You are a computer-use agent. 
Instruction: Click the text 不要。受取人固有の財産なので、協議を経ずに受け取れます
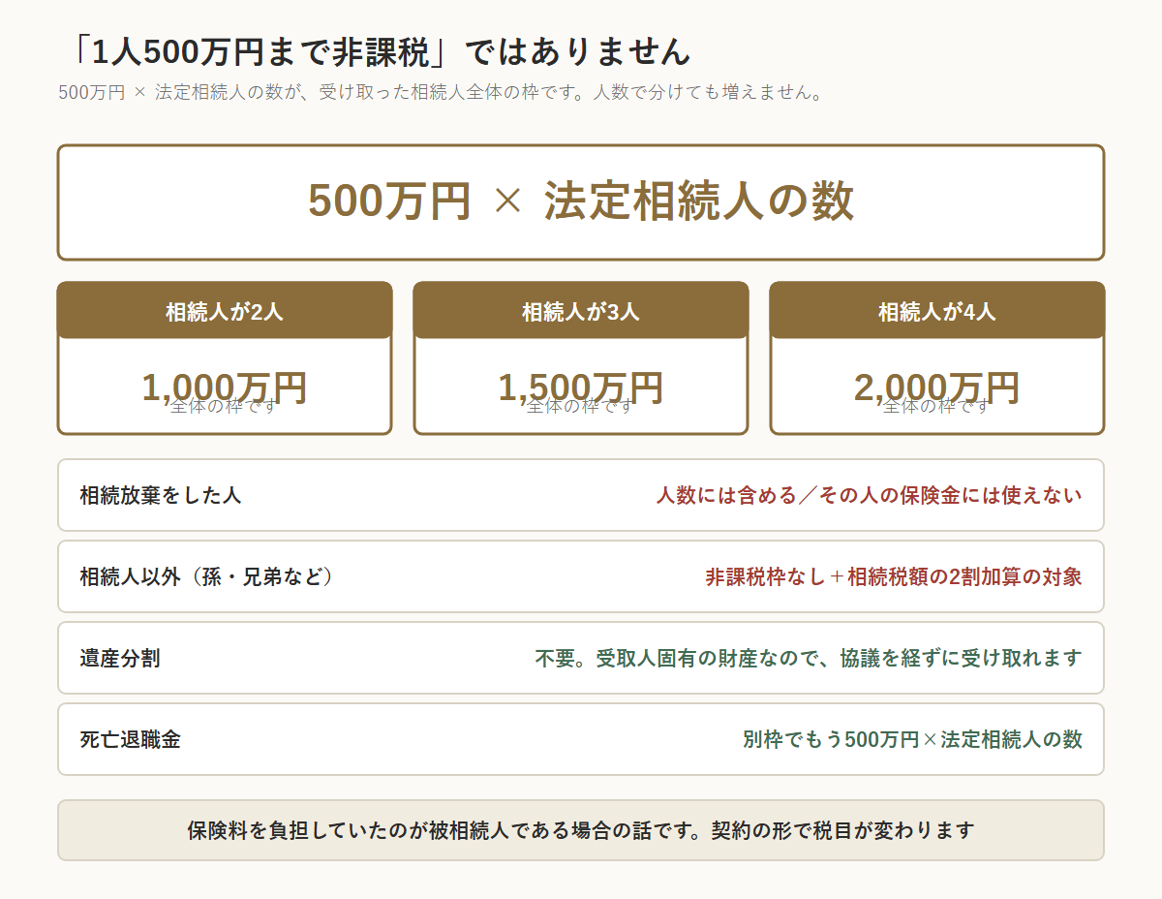pyautogui.click(x=809, y=658)
